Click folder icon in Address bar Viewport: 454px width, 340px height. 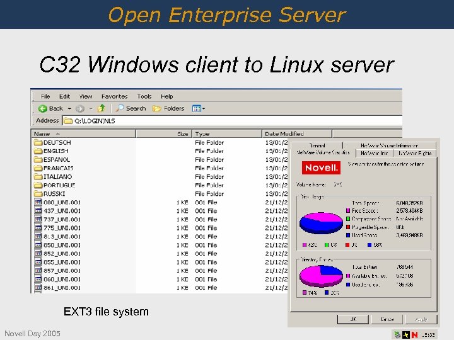pos(67,120)
